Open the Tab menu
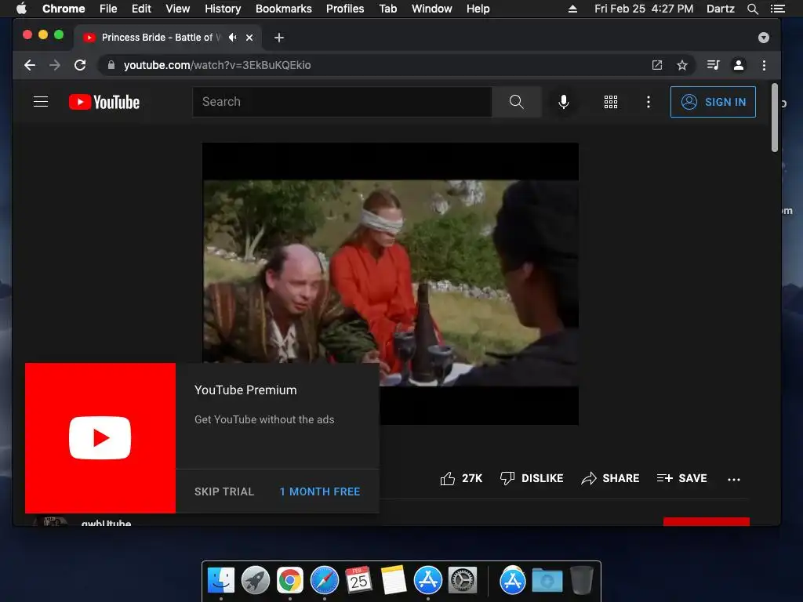 (x=388, y=9)
